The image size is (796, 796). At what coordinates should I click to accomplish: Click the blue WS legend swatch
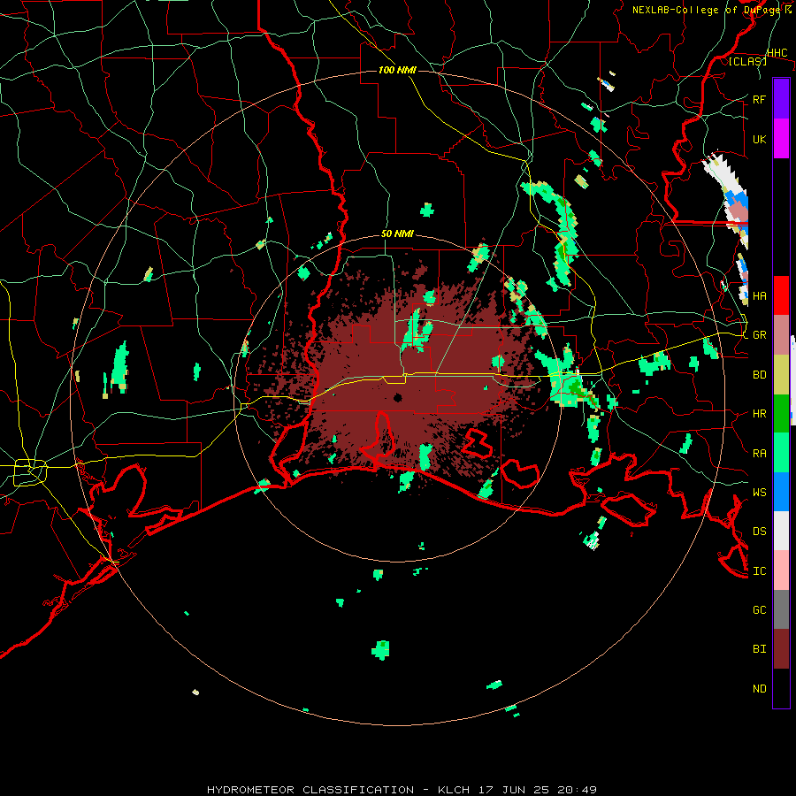tap(781, 492)
